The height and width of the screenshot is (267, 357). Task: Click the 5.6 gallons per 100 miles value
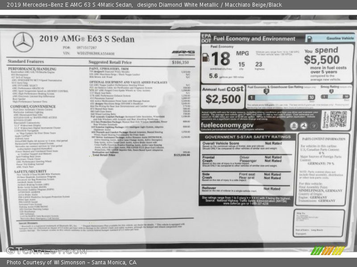click(213, 76)
